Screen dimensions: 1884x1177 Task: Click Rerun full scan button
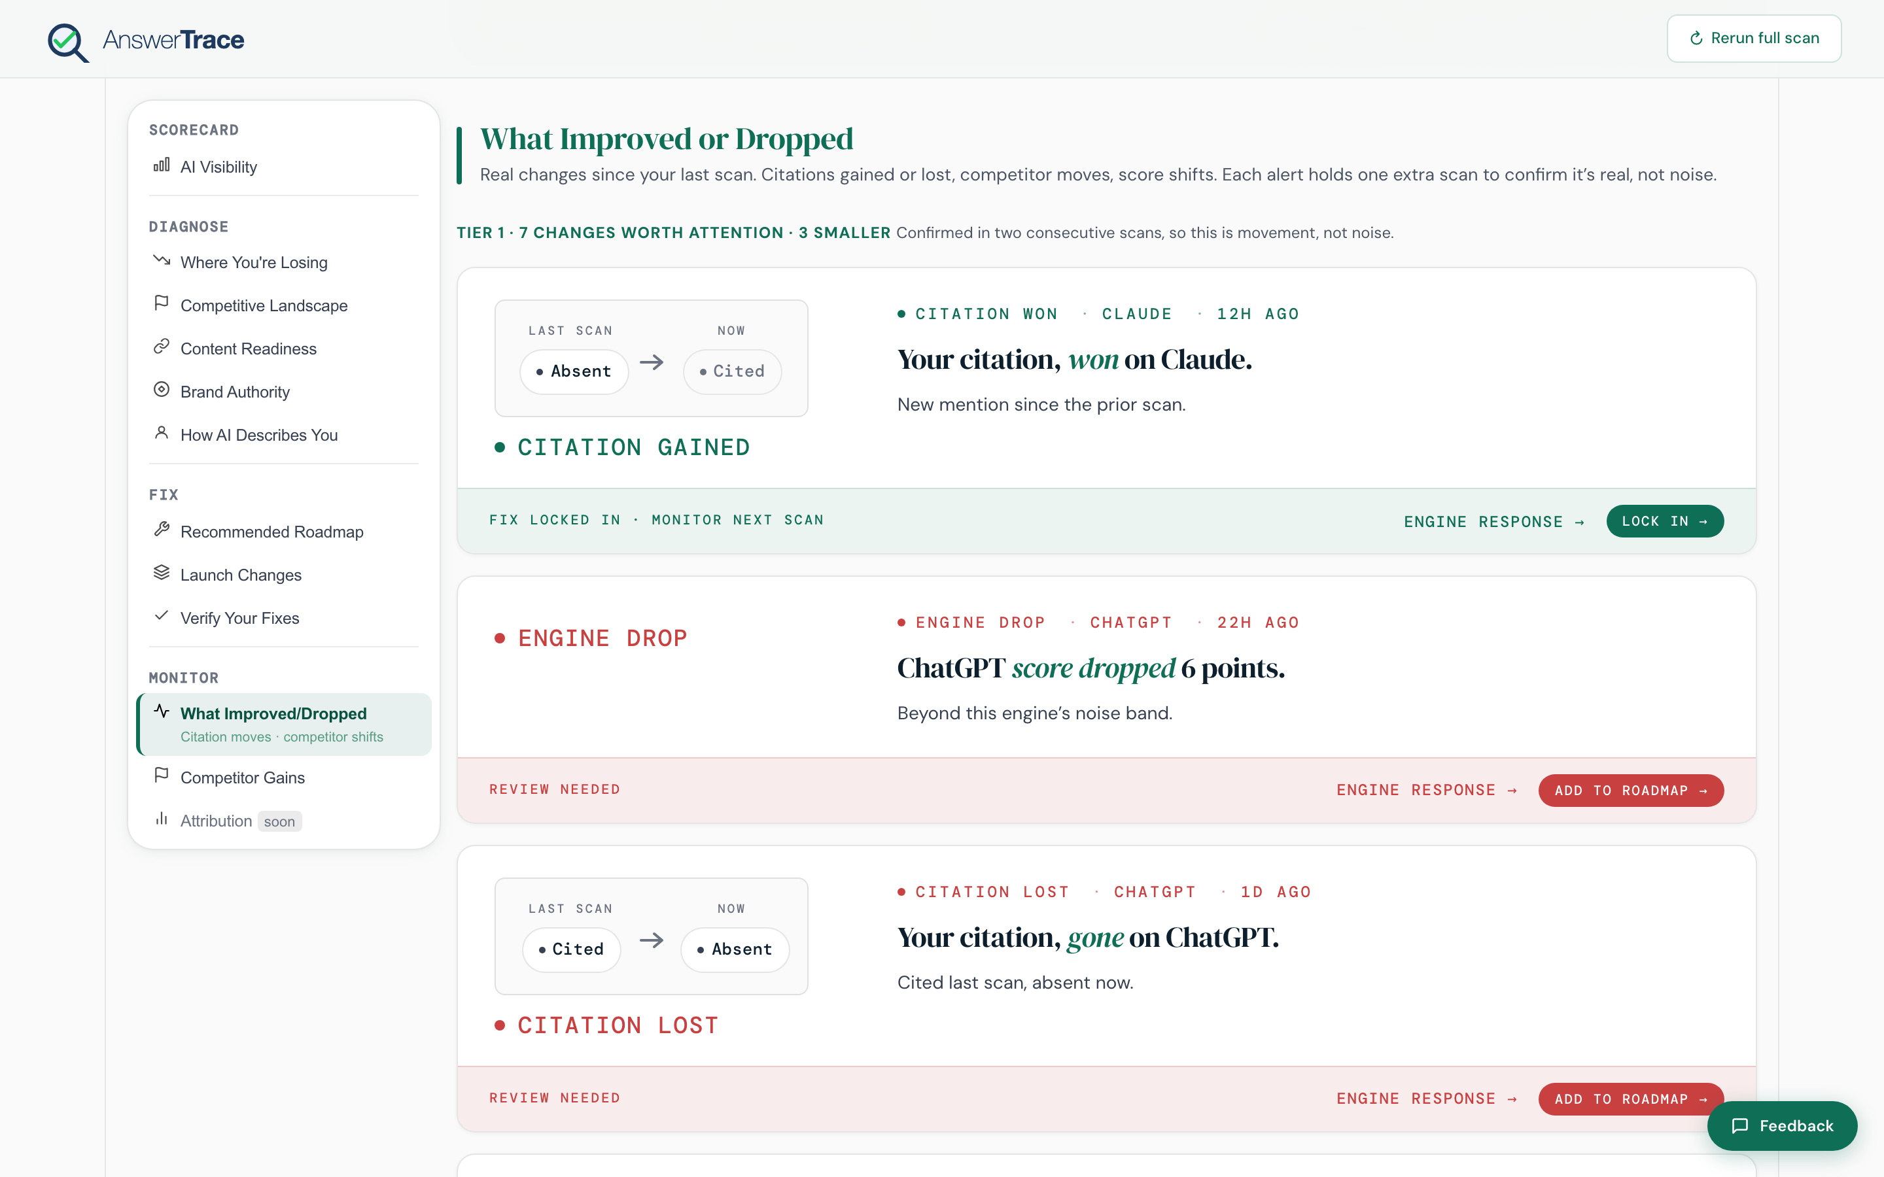[x=1753, y=38]
